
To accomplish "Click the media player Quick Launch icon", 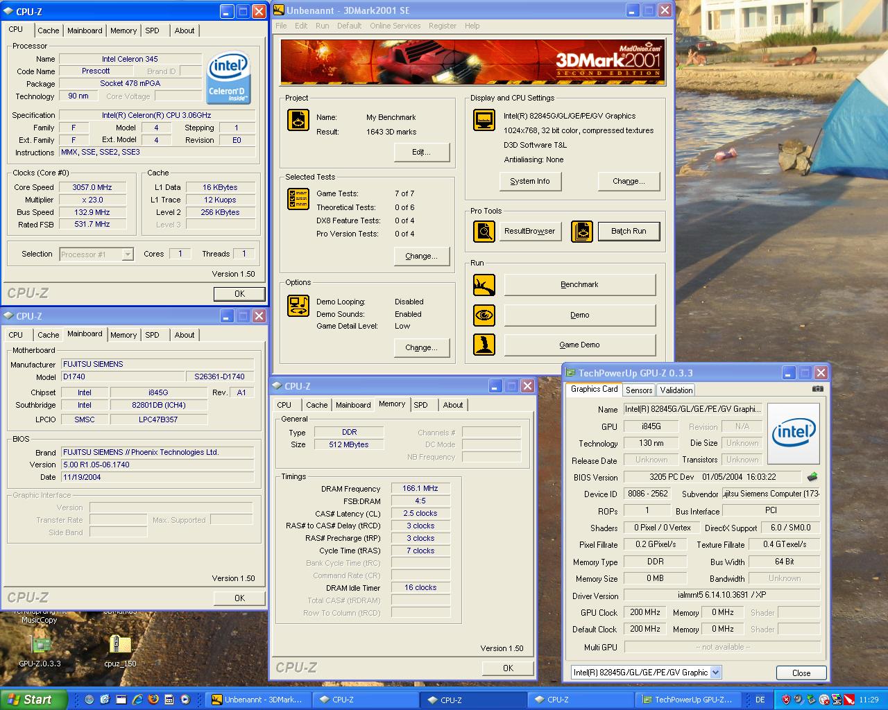I will tap(185, 700).
